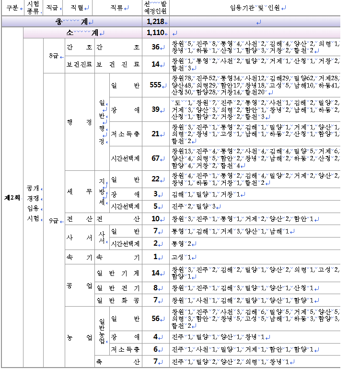
Task: Click the '일반기계' 직류 cell
Action: pos(118,273)
